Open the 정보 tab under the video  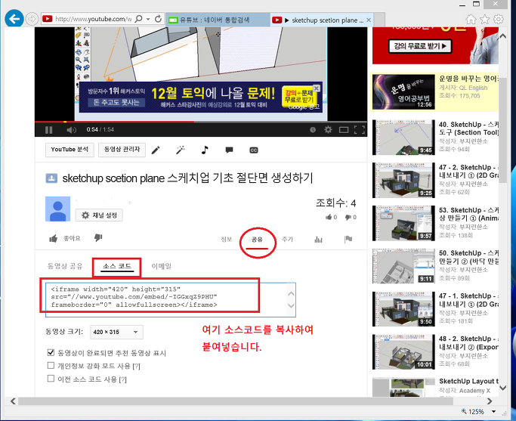[x=227, y=240]
